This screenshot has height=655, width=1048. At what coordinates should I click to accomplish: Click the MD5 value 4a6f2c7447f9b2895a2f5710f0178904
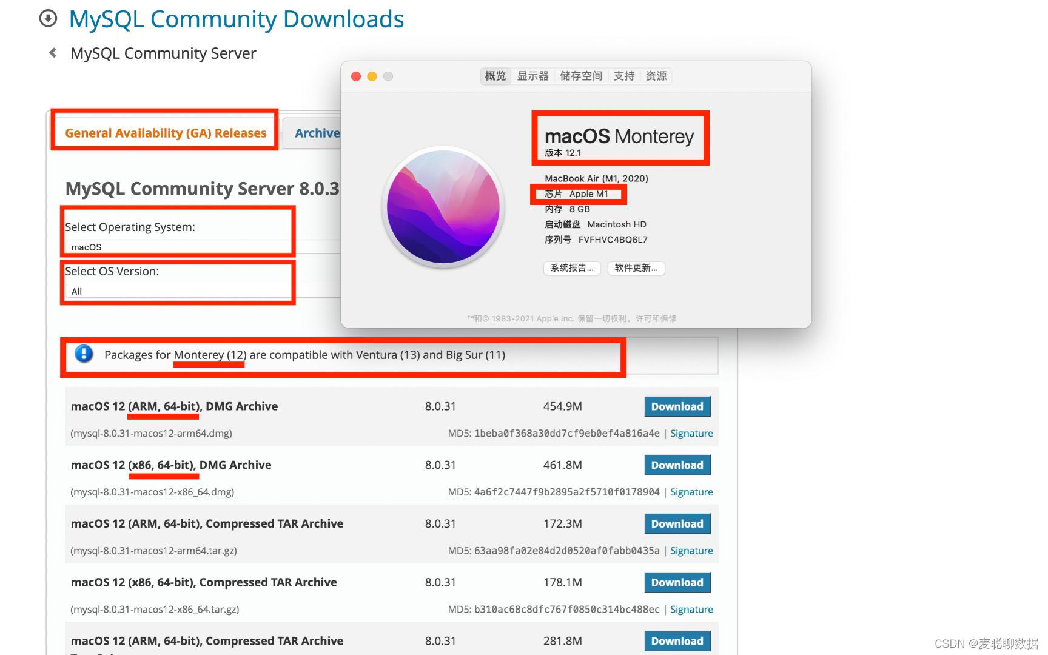566,492
